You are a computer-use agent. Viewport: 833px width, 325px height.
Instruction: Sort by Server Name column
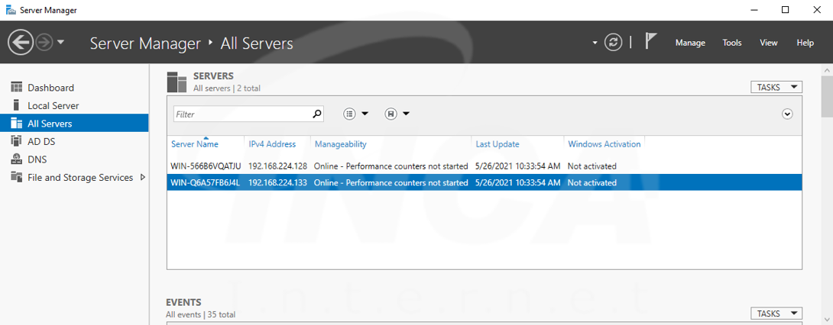pos(194,144)
